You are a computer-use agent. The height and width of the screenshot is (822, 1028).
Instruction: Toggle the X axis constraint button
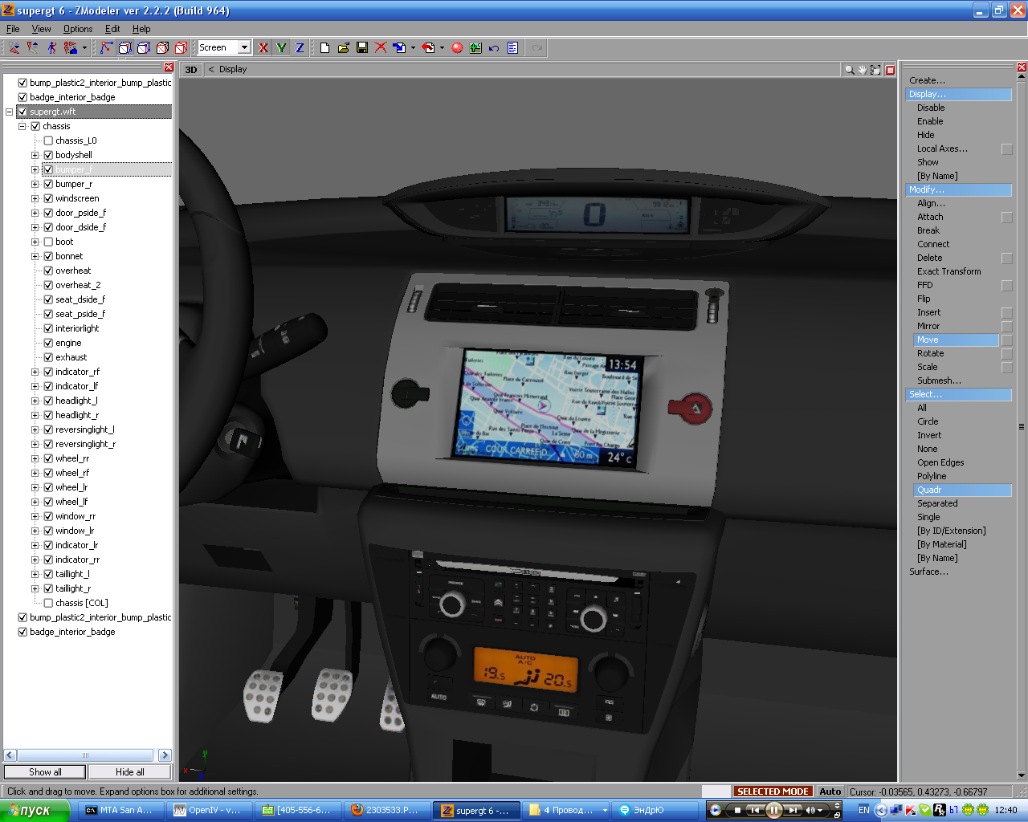(263, 48)
